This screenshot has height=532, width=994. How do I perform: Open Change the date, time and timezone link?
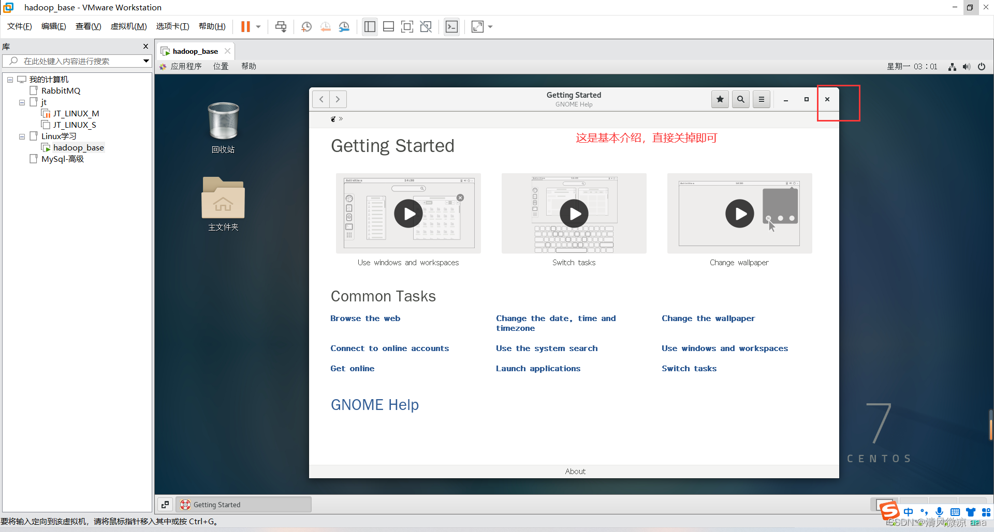pos(556,323)
